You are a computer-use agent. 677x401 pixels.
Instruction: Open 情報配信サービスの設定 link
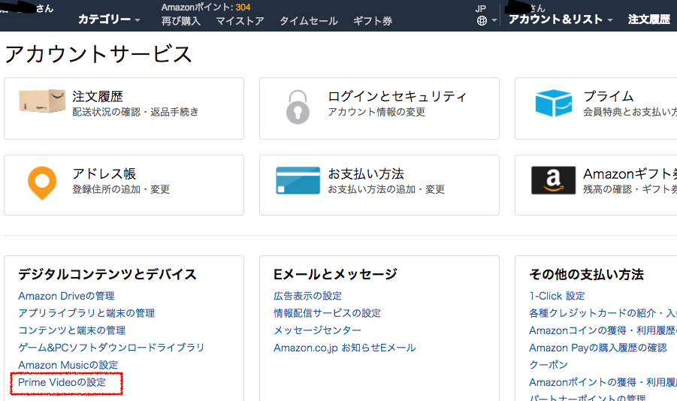pos(328,313)
